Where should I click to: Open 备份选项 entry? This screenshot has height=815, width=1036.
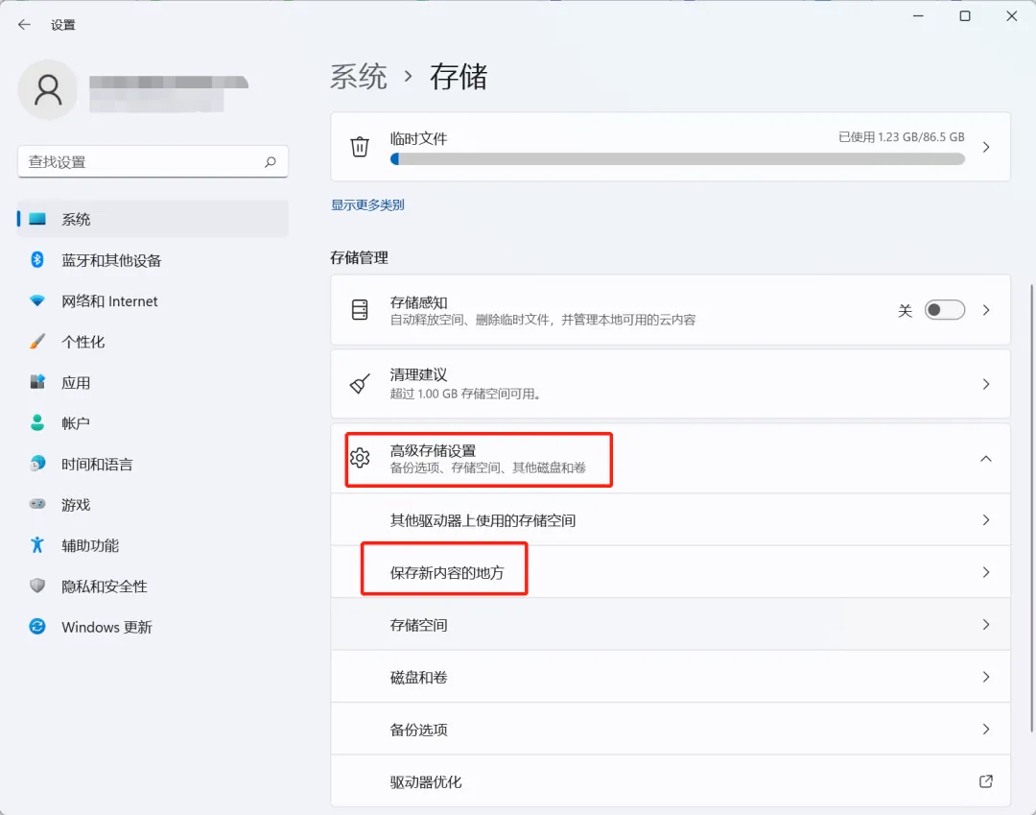[671, 729]
